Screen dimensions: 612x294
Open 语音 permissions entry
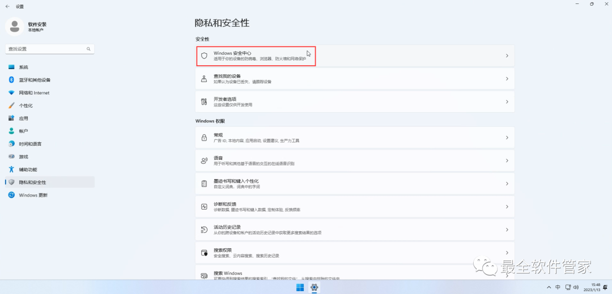coord(355,161)
